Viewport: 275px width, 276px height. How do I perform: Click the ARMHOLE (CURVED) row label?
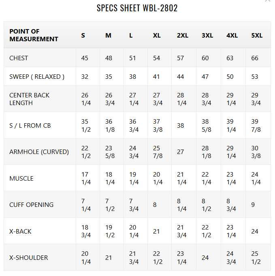point(39,152)
